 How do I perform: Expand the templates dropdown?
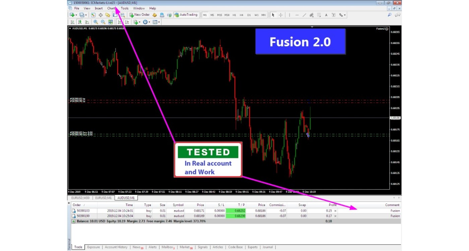pyautogui.click(x=159, y=22)
